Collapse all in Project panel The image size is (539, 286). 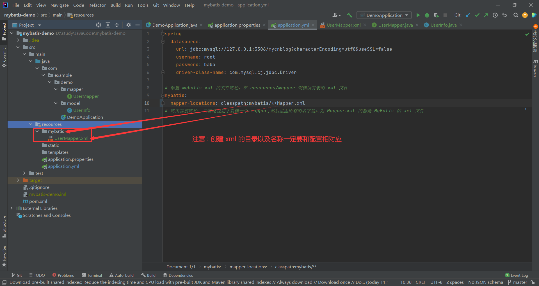pyautogui.click(x=117, y=25)
